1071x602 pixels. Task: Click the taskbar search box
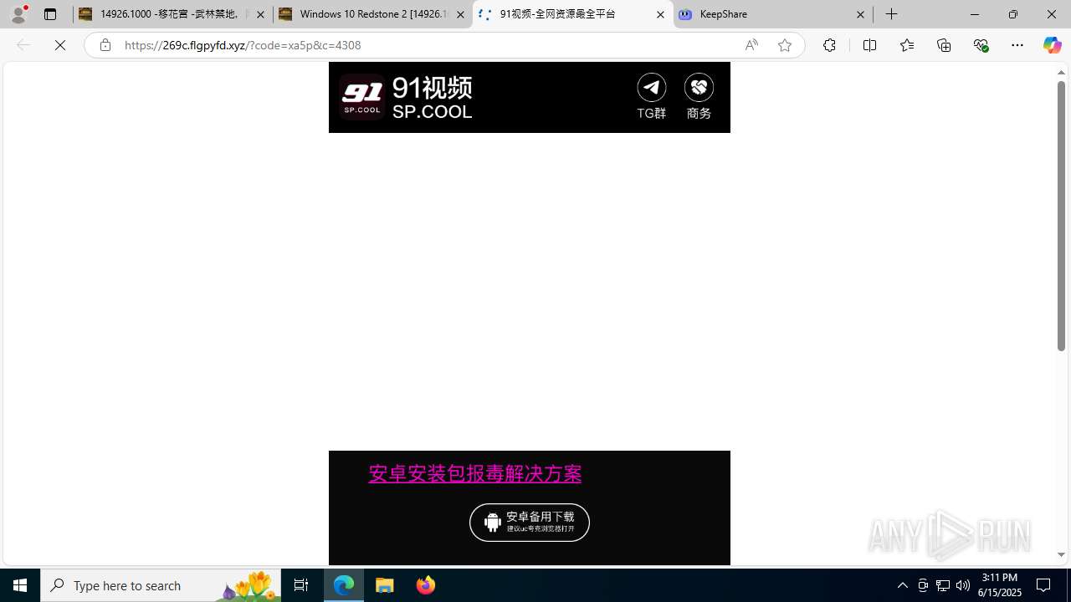(161, 585)
